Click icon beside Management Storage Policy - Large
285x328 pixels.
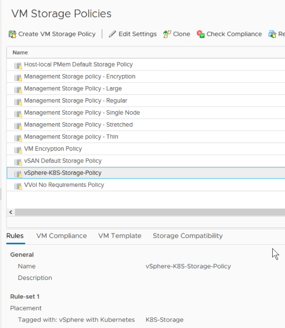[18, 90]
